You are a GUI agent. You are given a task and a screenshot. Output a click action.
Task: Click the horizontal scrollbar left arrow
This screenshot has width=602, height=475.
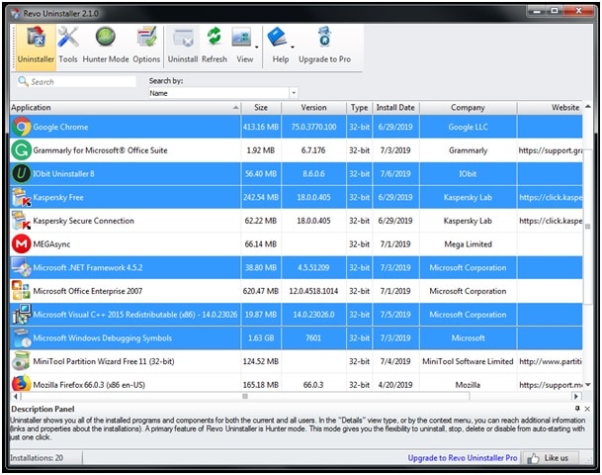[x=16, y=396]
